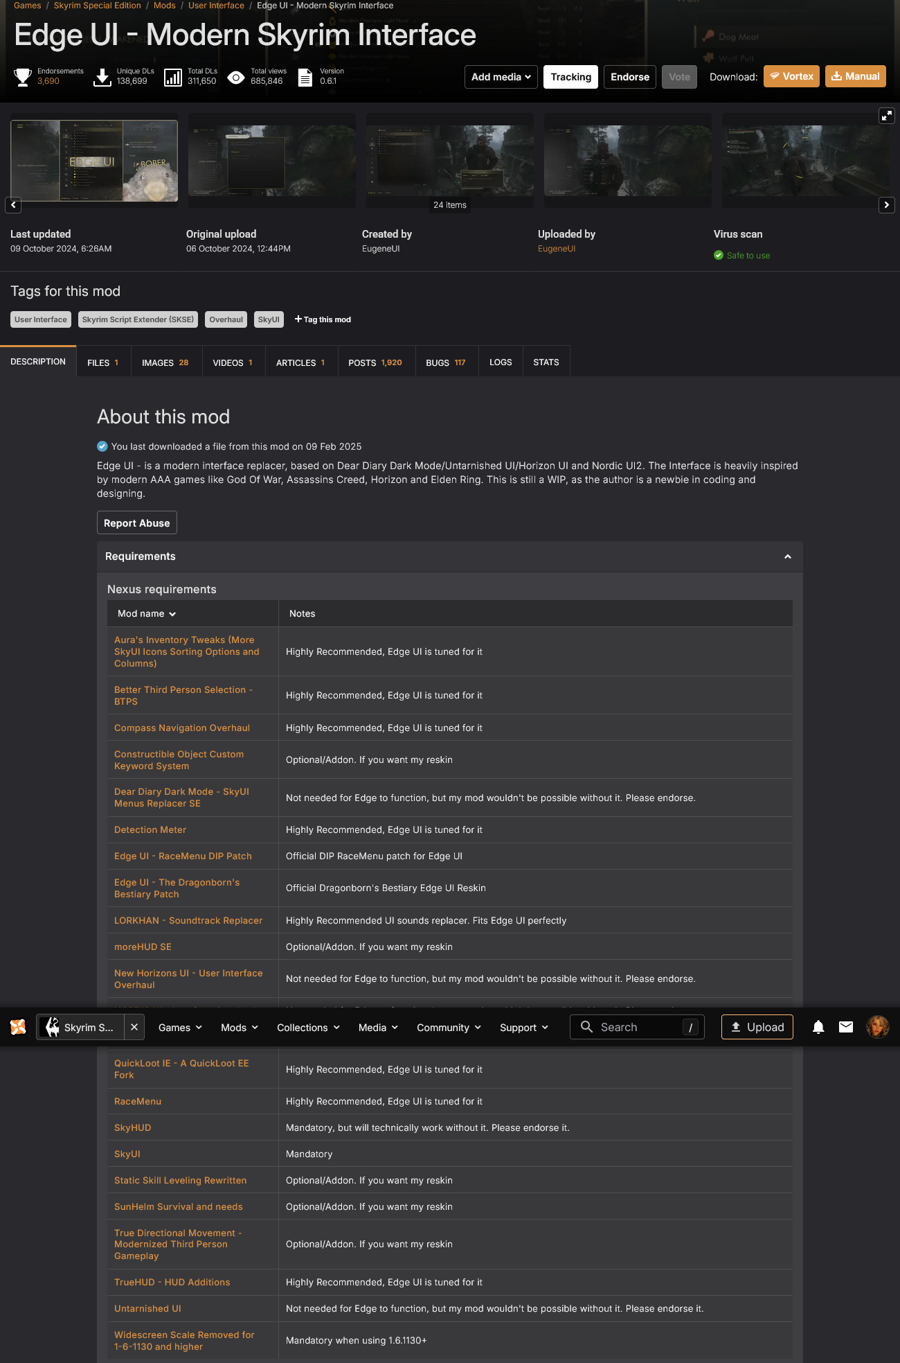The image size is (900, 1363).
Task: Click the Endorsements trophy icon
Action: tap(23, 77)
